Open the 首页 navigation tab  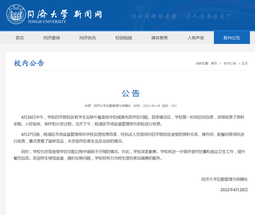pos(20,38)
